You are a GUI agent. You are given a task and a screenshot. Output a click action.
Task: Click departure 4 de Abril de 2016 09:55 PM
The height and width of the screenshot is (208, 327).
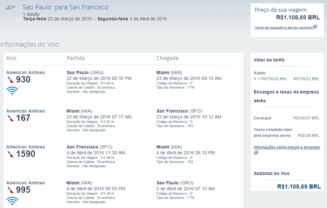coord(96,189)
